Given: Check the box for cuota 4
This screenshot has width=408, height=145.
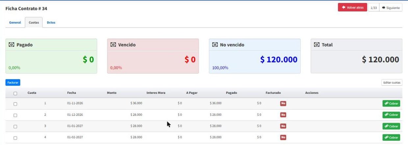Looking at the screenshot, I should 15,138.
